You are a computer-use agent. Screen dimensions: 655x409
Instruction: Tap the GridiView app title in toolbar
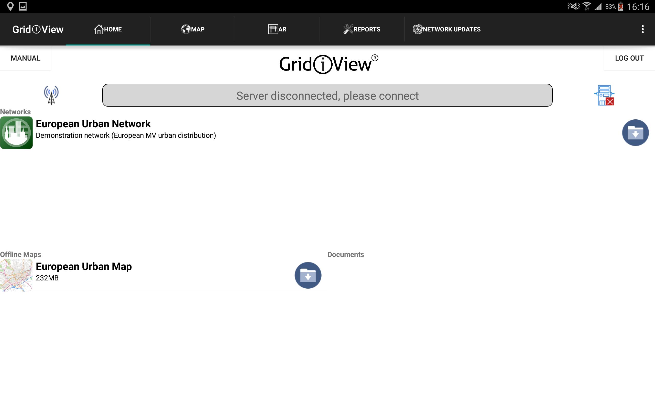[x=38, y=29]
